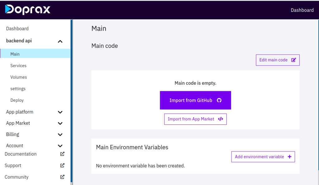Click the GitHub octocat icon
The width and height of the screenshot is (319, 185).
[x=219, y=100]
